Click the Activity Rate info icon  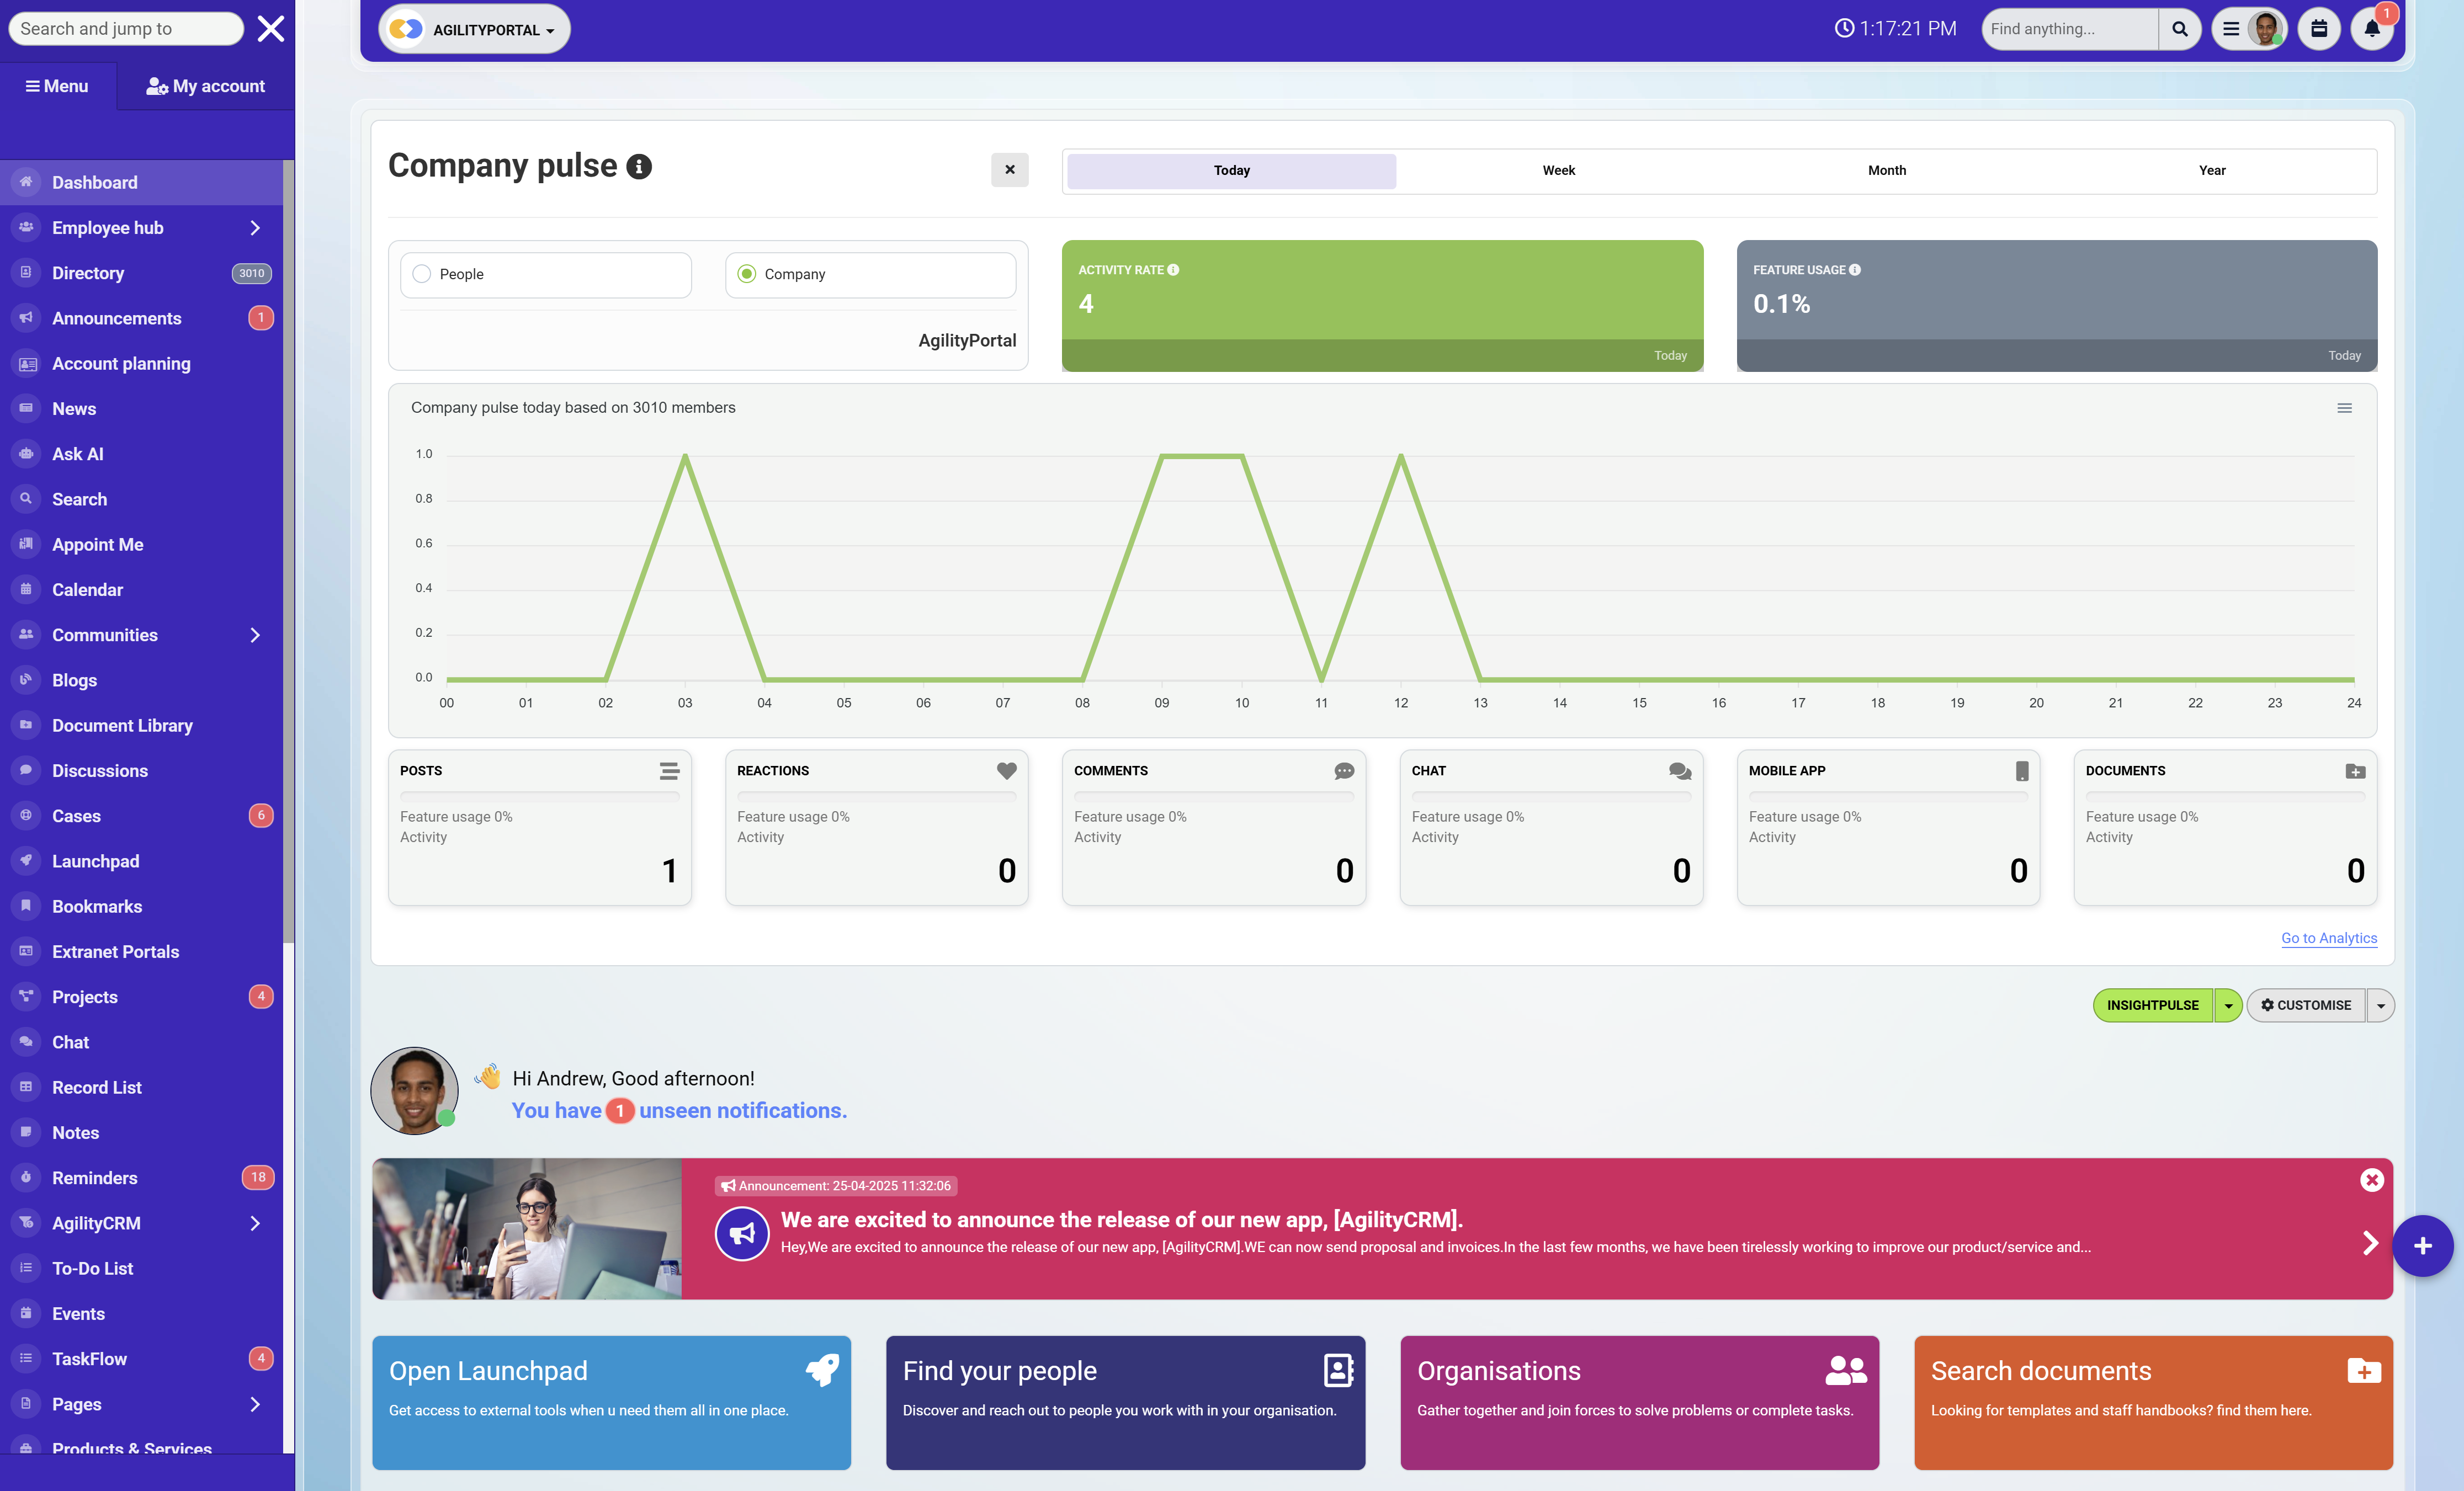[x=1173, y=270]
